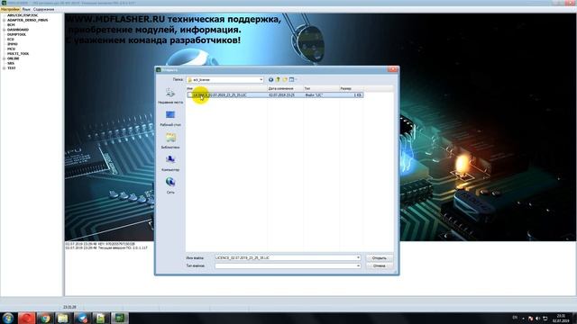Open the View menu icon in dialog
Screen dimensions: 577x324
[293, 80]
